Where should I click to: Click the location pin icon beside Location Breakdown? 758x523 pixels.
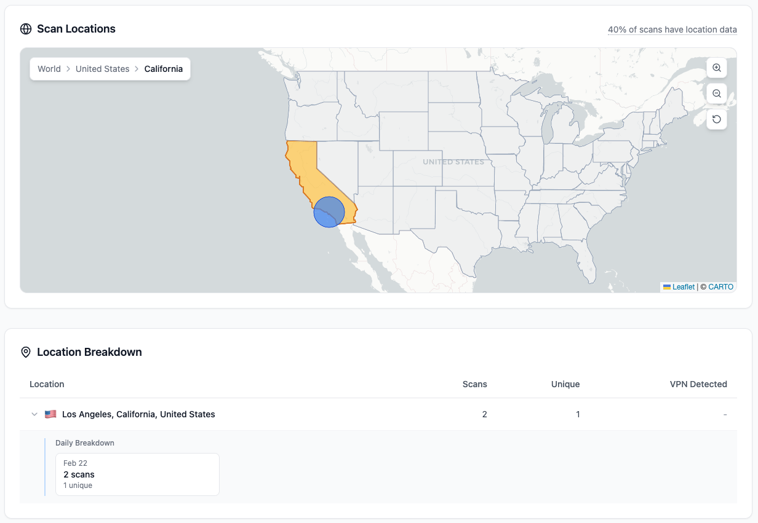point(25,352)
